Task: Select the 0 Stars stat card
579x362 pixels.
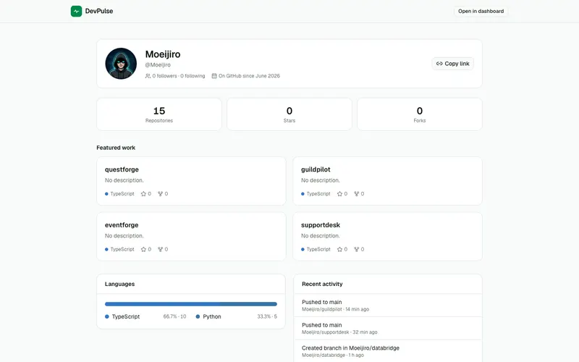Action: pyautogui.click(x=289, y=114)
